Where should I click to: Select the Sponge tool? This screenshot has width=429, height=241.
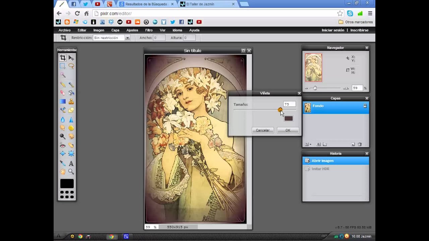point(71,128)
